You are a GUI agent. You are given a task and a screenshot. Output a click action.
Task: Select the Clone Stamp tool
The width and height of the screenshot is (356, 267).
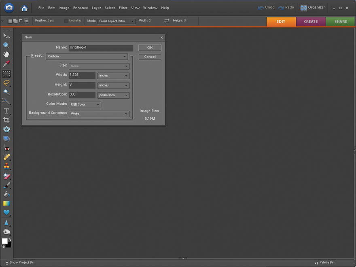tap(6, 166)
